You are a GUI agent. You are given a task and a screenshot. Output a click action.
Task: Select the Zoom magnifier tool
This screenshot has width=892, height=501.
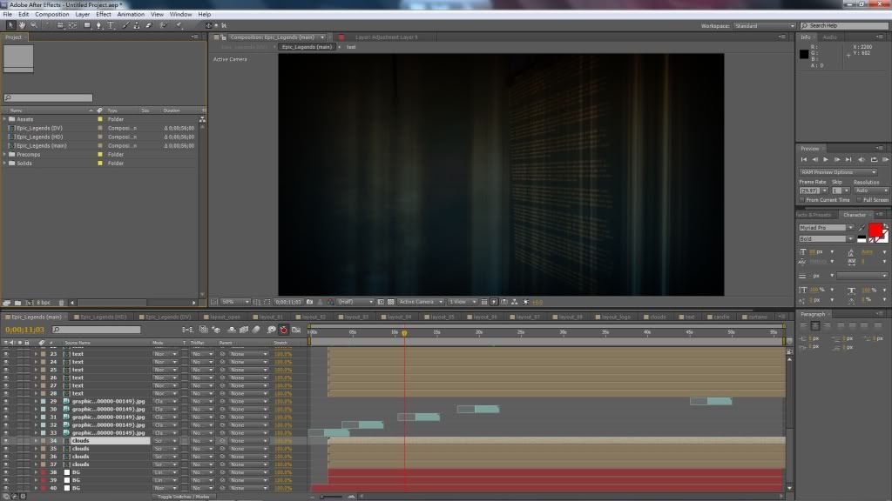point(32,25)
